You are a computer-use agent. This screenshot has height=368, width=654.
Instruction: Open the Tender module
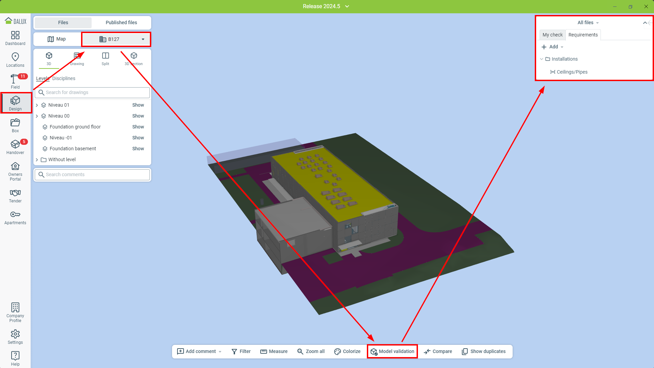tap(15, 196)
